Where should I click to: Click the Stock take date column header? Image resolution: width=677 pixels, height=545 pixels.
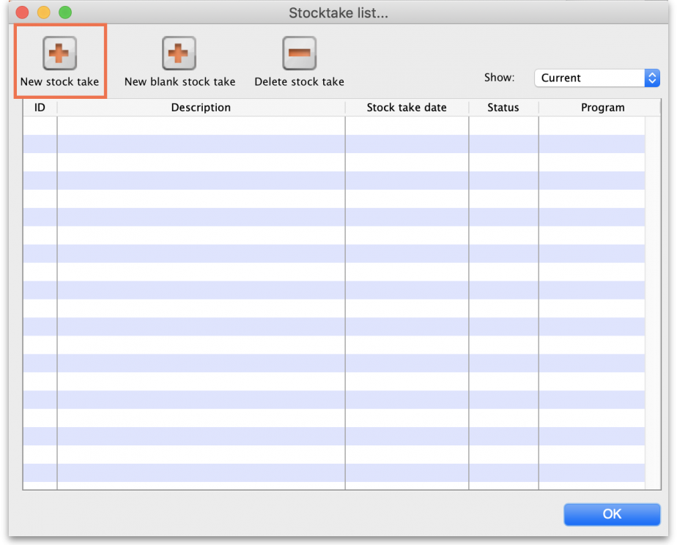pos(407,108)
